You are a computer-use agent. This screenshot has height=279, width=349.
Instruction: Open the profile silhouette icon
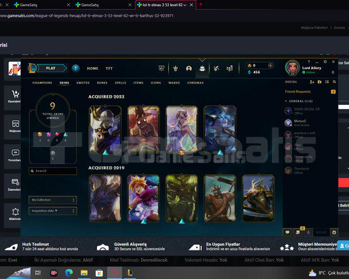[189, 68]
